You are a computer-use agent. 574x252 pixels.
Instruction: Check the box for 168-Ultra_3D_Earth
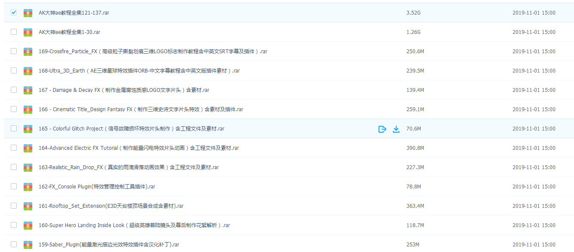pyautogui.click(x=14, y=70)
